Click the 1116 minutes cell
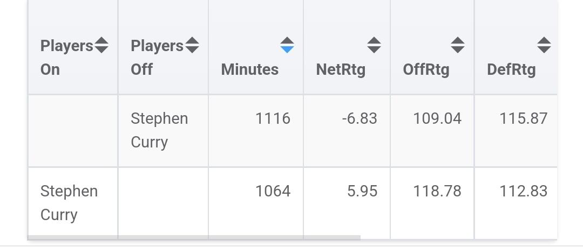This screenshot has height=247, width=583. point(273,118)
